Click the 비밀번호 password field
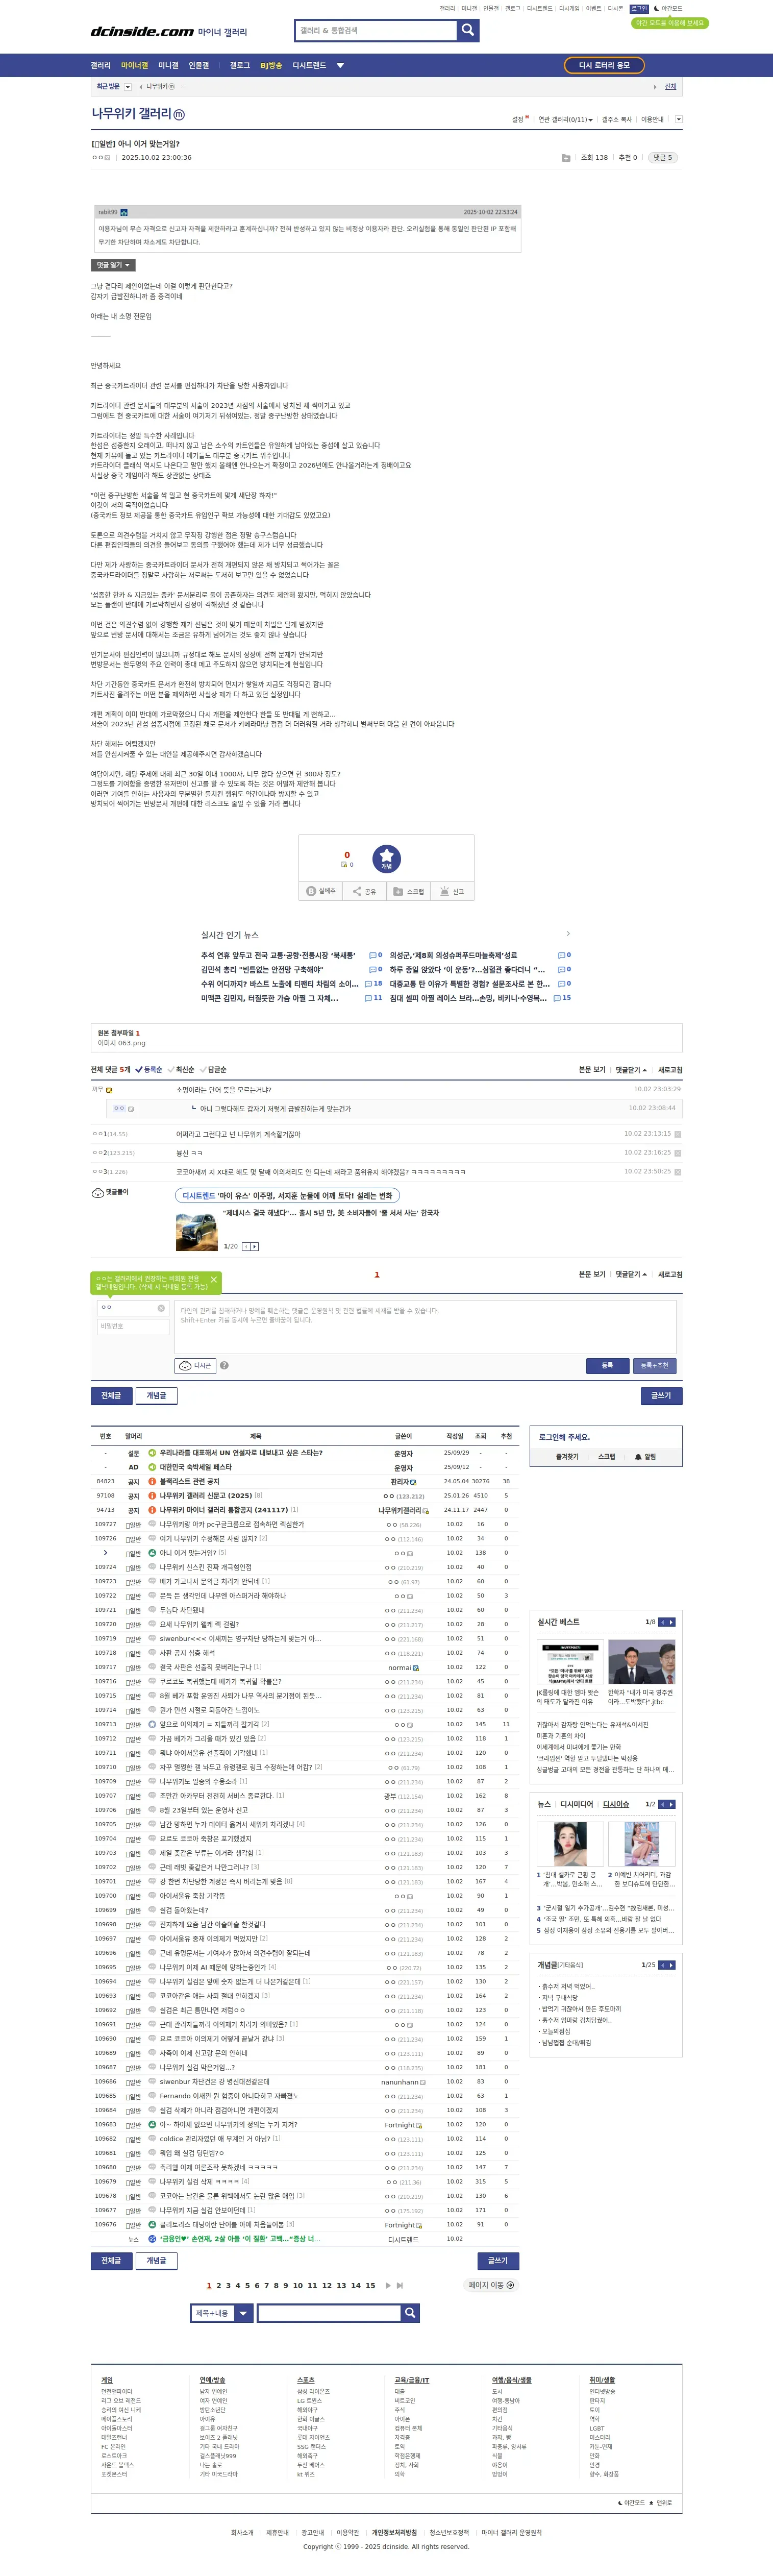Viewport: 773px width, 2576px height. 133,1326
